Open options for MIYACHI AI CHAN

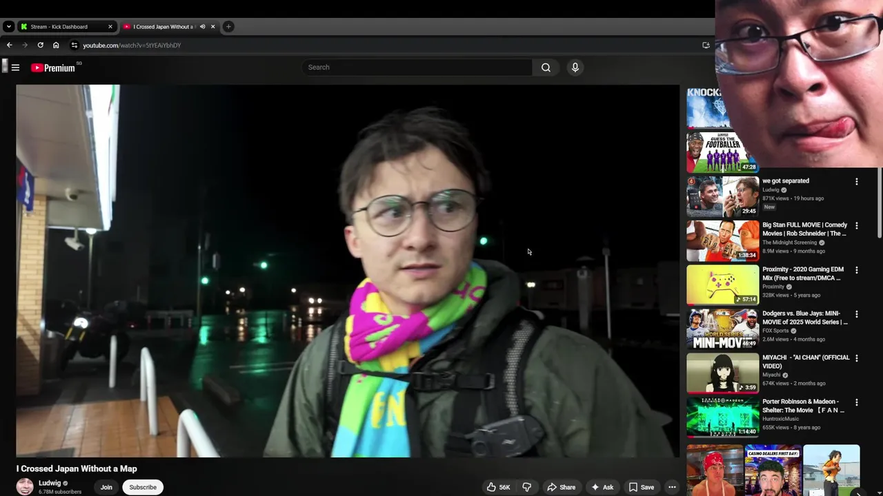tap(857, 358)
